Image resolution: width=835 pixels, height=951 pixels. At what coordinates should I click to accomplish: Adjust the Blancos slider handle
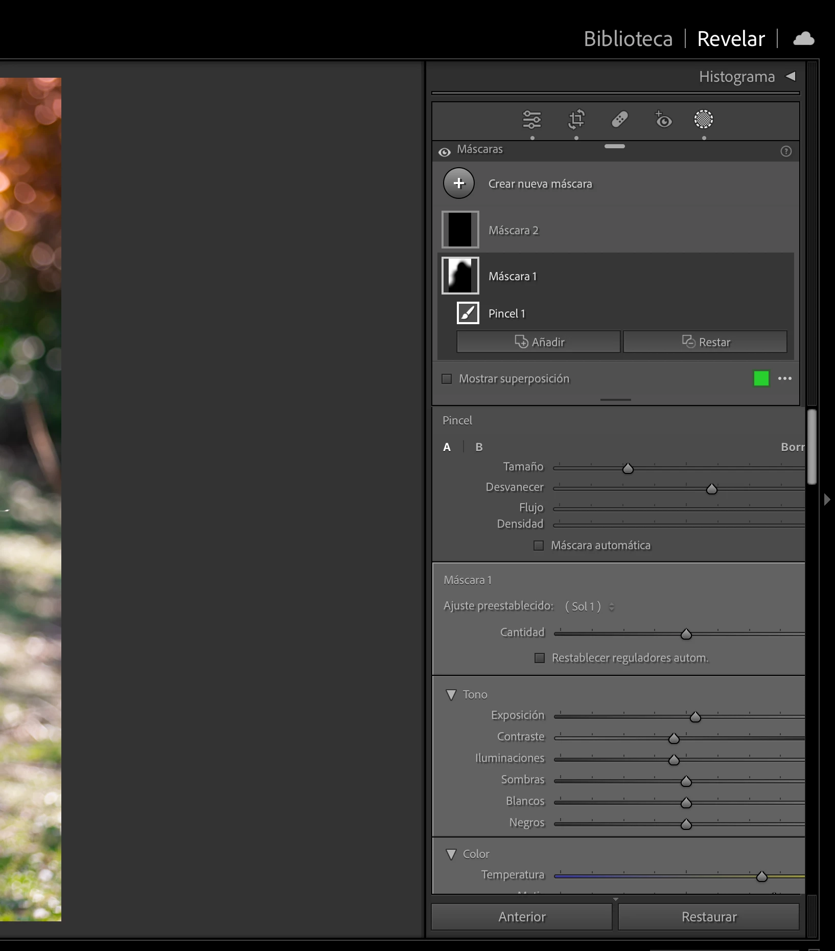point(686,803)
